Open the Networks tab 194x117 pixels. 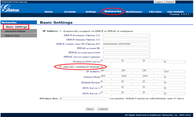pyautogui.click(x=113, y=11)
